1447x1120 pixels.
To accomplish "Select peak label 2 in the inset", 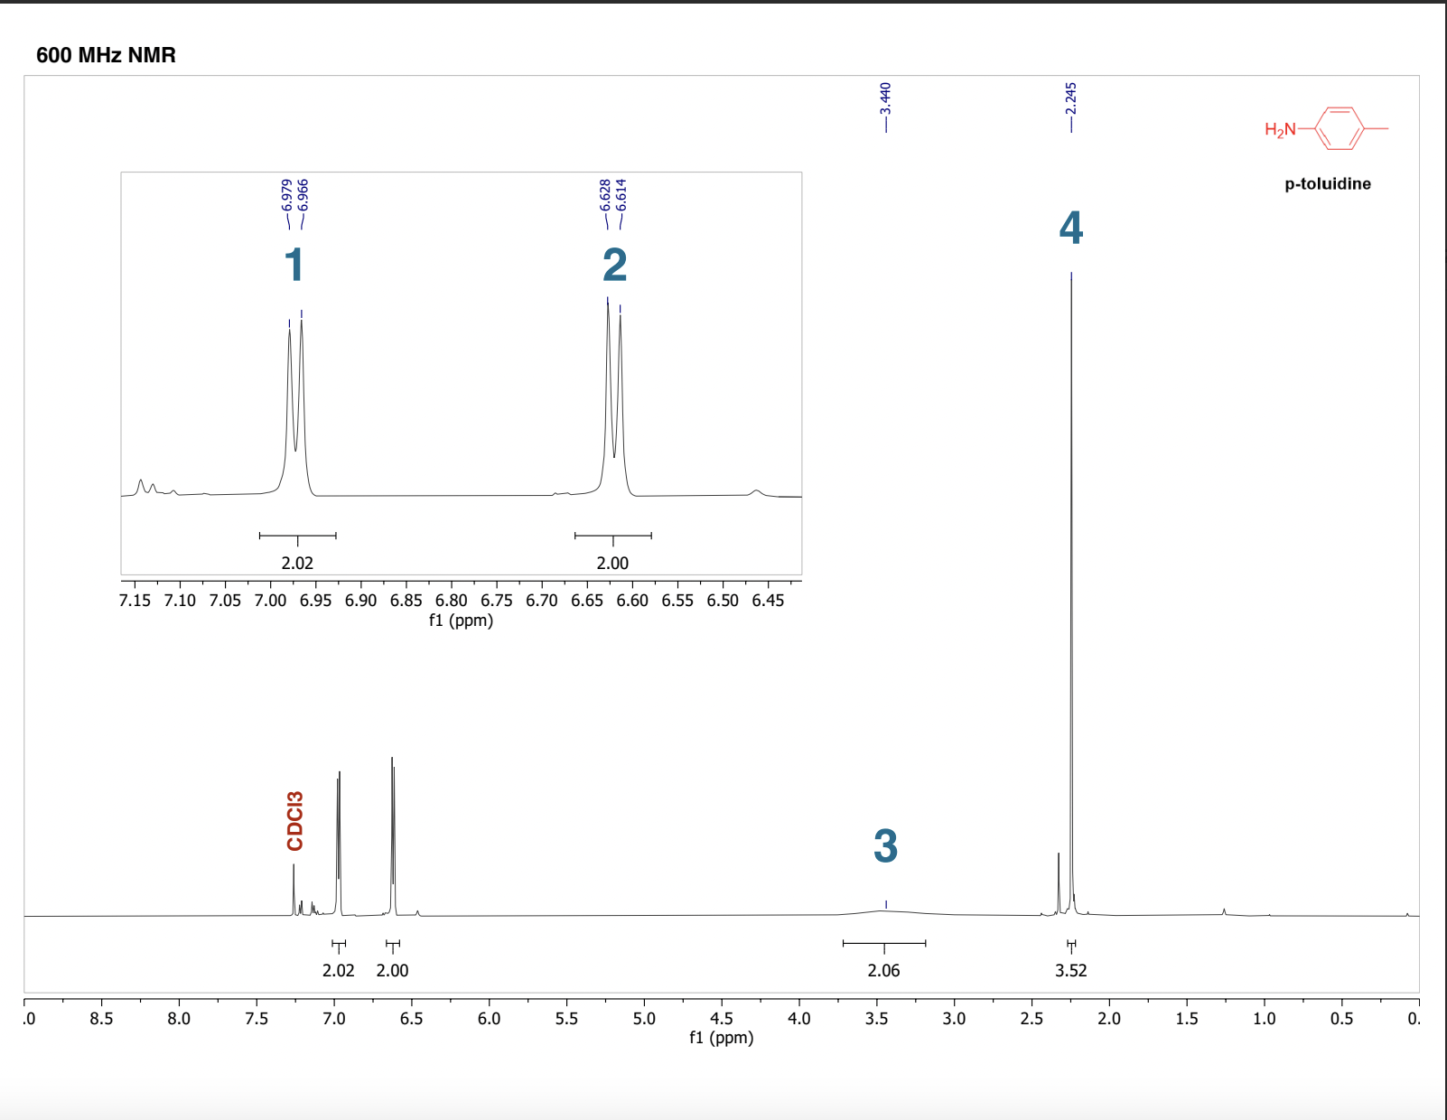I will 614,265.
